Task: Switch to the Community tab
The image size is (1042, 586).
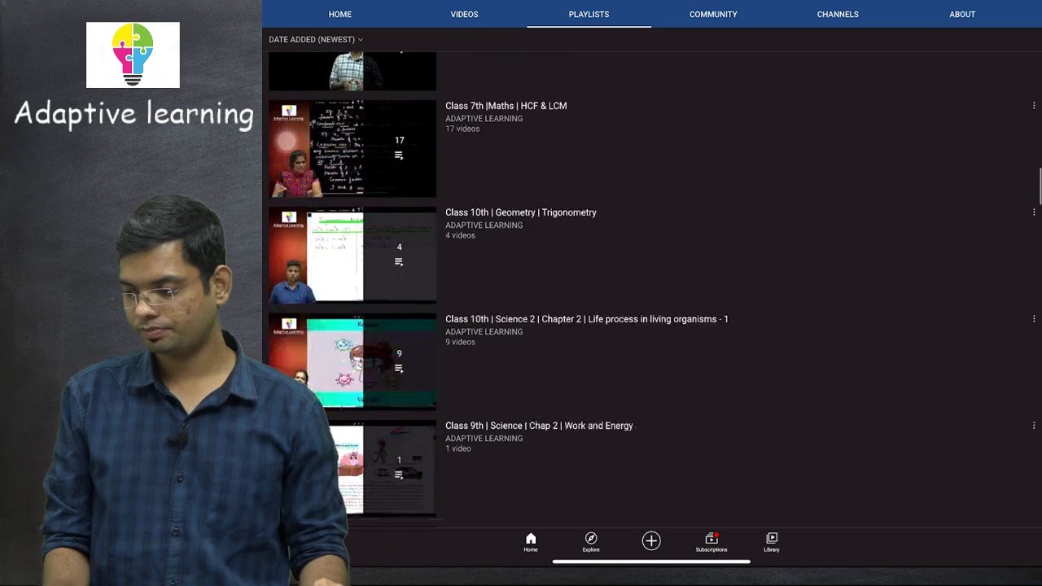Action: 713,15
